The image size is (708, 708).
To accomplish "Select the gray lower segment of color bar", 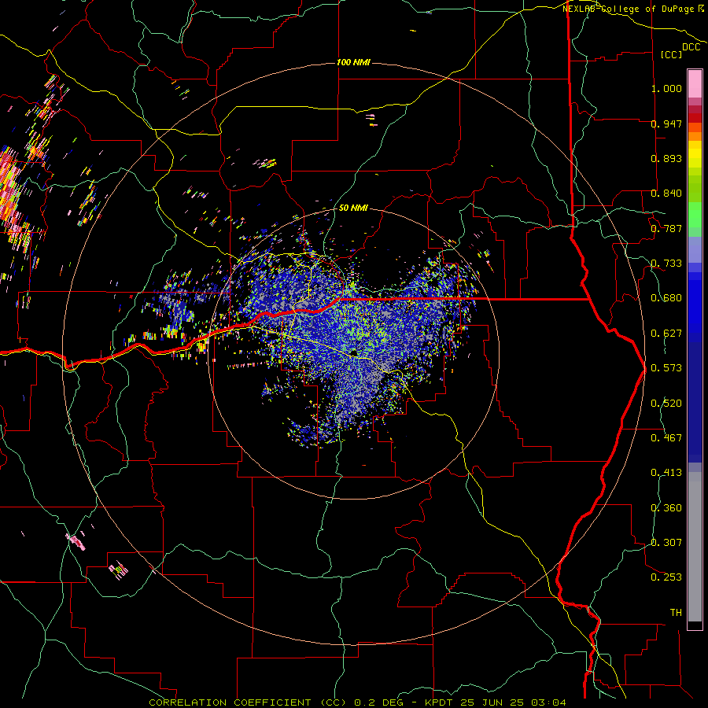I will (695, 547).
